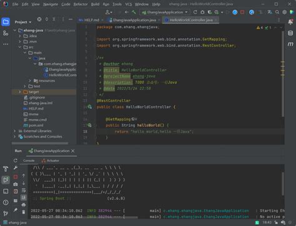
Task: Clear console output with trash icon
Action: click(x=24, y=212)
